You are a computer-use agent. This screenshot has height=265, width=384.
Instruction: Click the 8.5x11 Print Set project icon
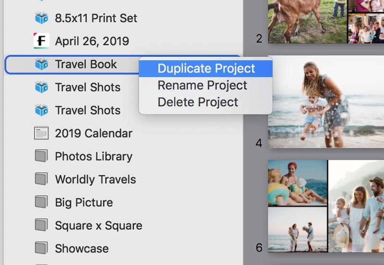point(41,18)
